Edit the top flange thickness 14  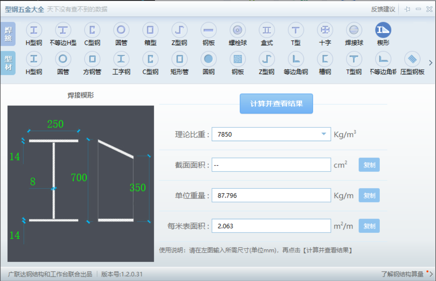pyautogui.click(x=15, y=157)
